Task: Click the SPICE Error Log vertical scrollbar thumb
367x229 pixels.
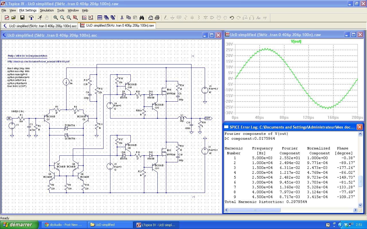Action: (x=360, y=181)
